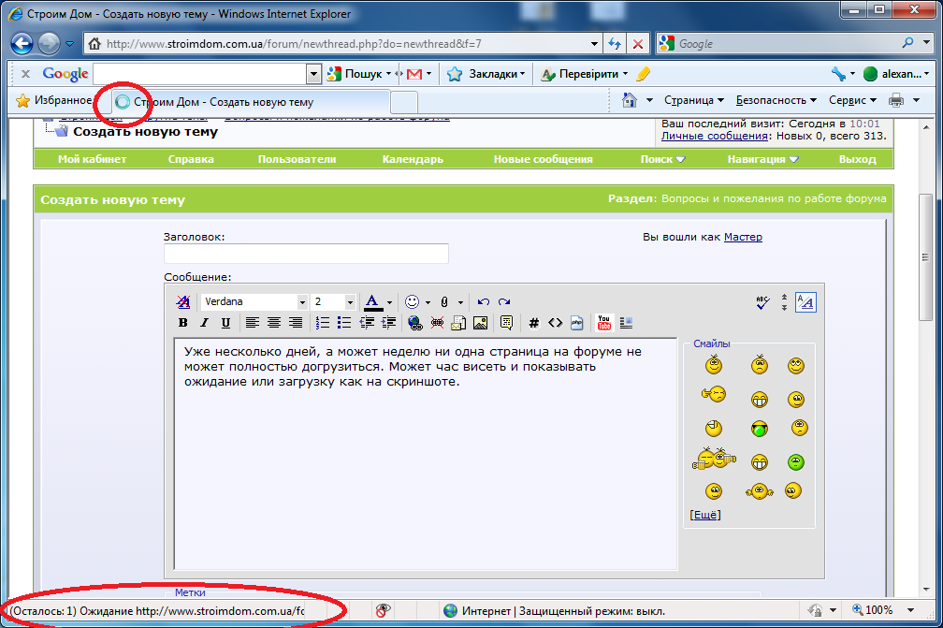This screenshot has height=628, width=943.
Task: Toggle underline formatting button
Action: tap(225, 323)
